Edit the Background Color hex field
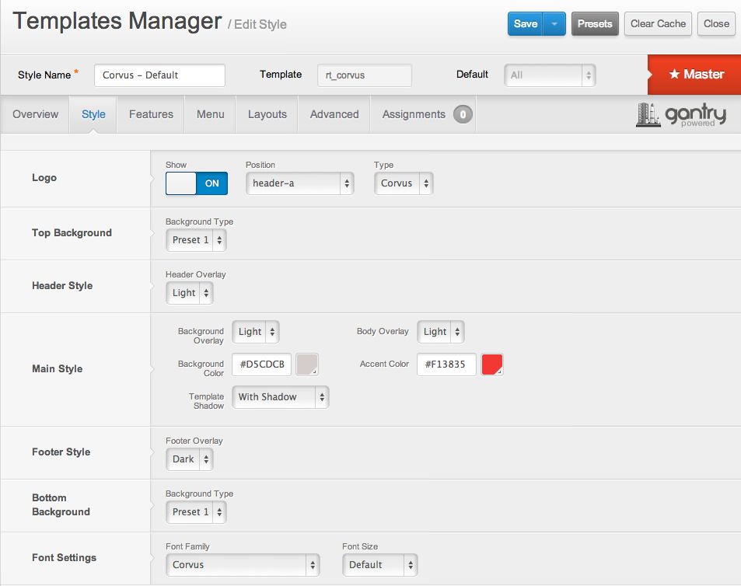The width and height of the screenshot is (741, 586). [x=262, y=364]
